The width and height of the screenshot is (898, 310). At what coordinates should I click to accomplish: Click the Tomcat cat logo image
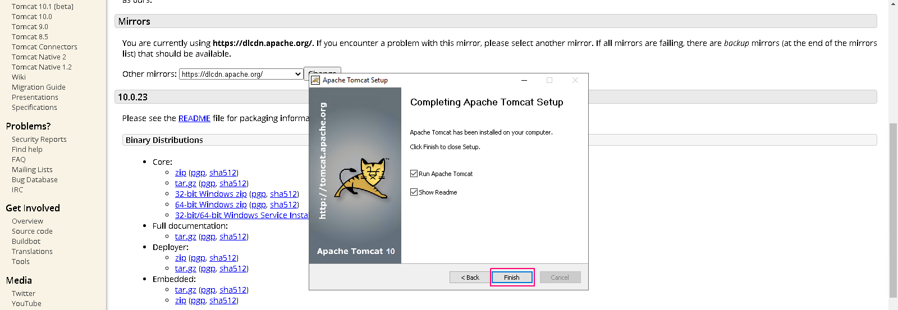coord(362,178)
